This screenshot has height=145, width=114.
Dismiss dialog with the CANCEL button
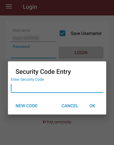(x=70, y=106)
